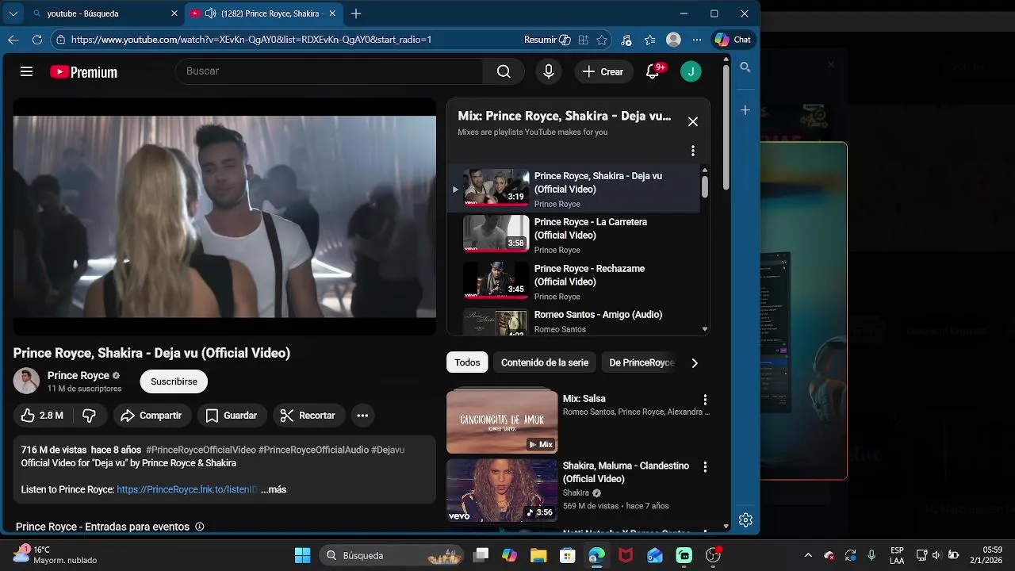Reload the YouTube page
The width and height of the screenshot is (1015, 571).
pyautogui.click(x=37, y=40)
